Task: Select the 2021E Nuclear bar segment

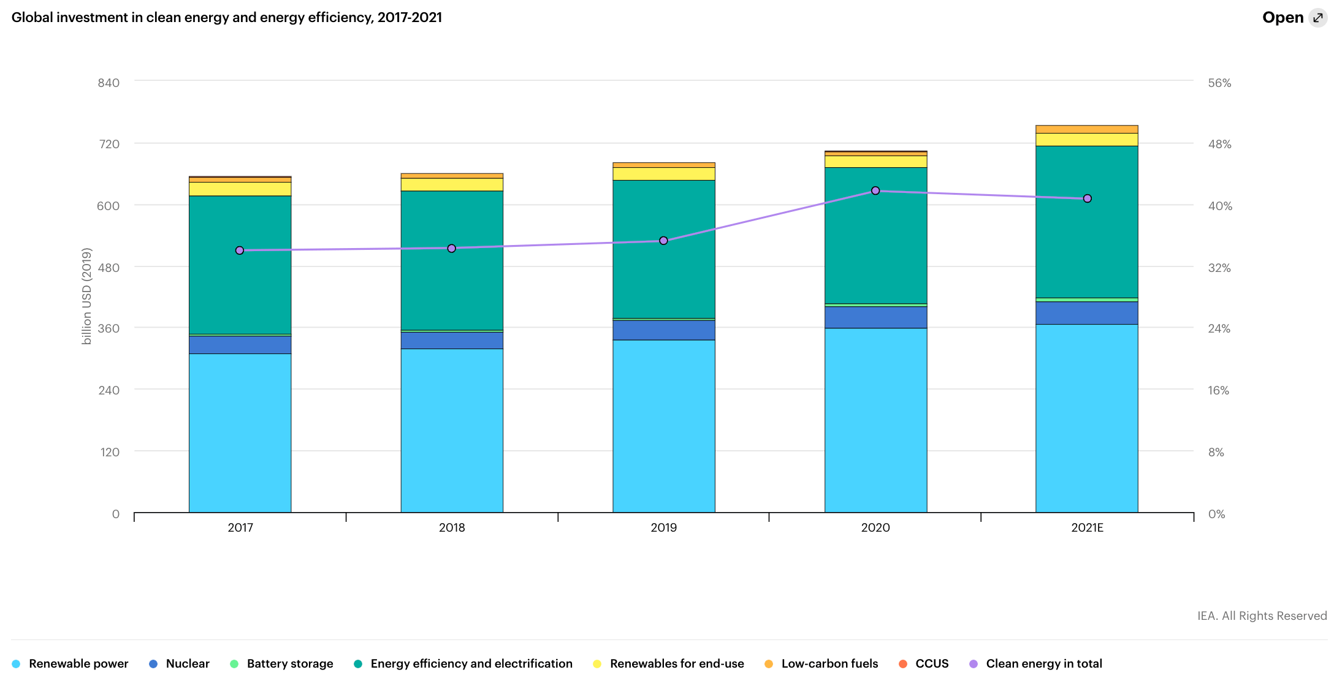Action: [1087, 313]
